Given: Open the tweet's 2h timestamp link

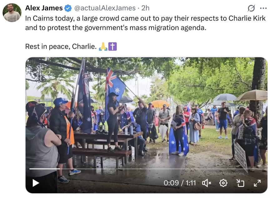Looking at the screenshot, I should 145,8.
